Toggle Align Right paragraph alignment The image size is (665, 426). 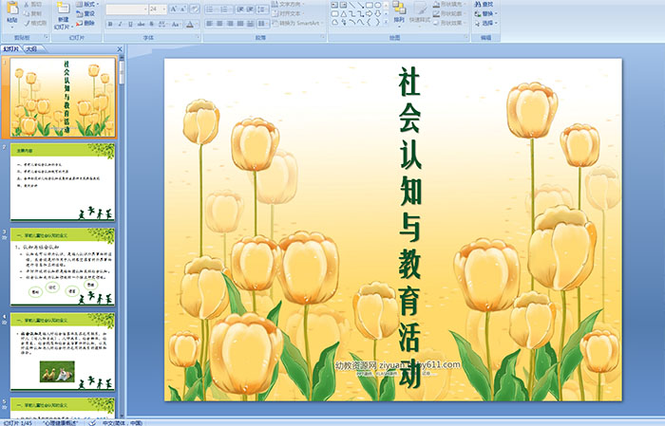230,24
